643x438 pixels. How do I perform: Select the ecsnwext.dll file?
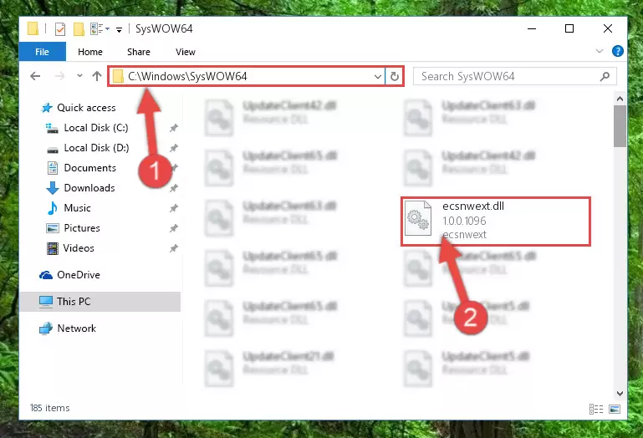(x=495, y=221)
